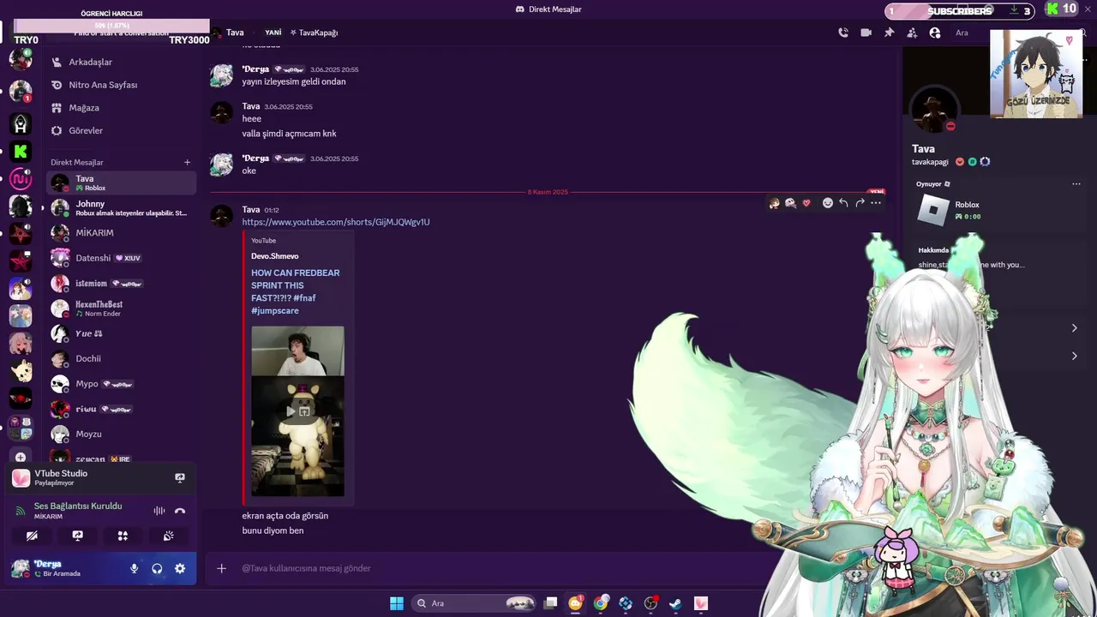
Task: Open Nitro Ana Sayfası
Action: tap(123, 85)
